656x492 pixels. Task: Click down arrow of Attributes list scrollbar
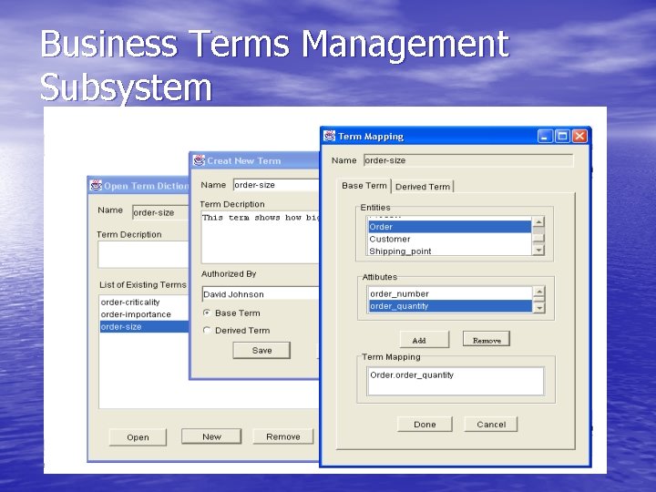[x=538, y=307]
